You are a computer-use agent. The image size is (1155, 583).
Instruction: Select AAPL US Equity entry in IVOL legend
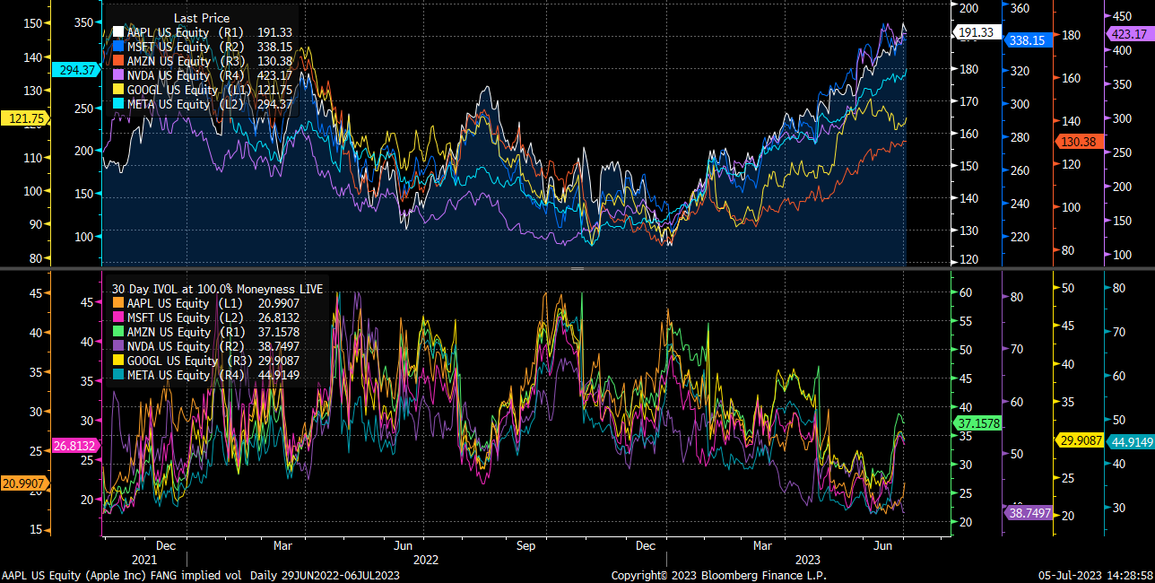pos(169,303)
